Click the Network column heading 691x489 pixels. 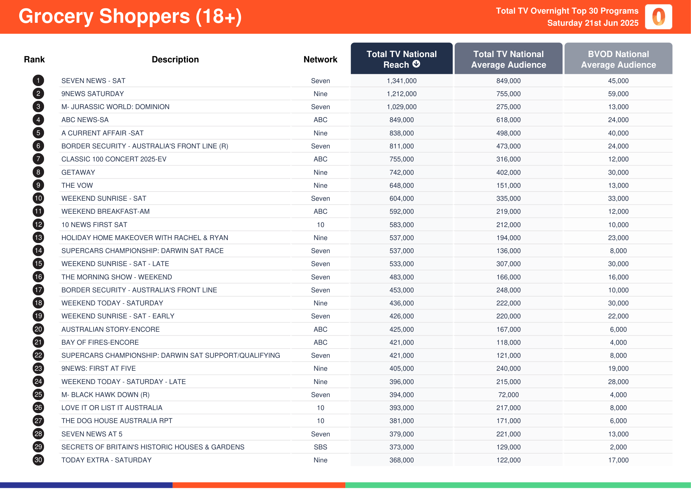point(320,59)
